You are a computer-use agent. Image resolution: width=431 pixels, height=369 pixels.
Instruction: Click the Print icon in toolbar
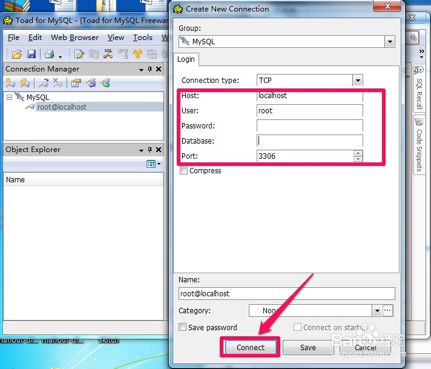click(50, 54)
